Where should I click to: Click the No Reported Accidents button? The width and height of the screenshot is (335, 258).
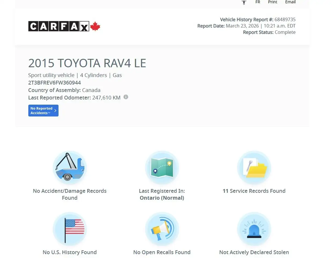click(x=43, y=110)
